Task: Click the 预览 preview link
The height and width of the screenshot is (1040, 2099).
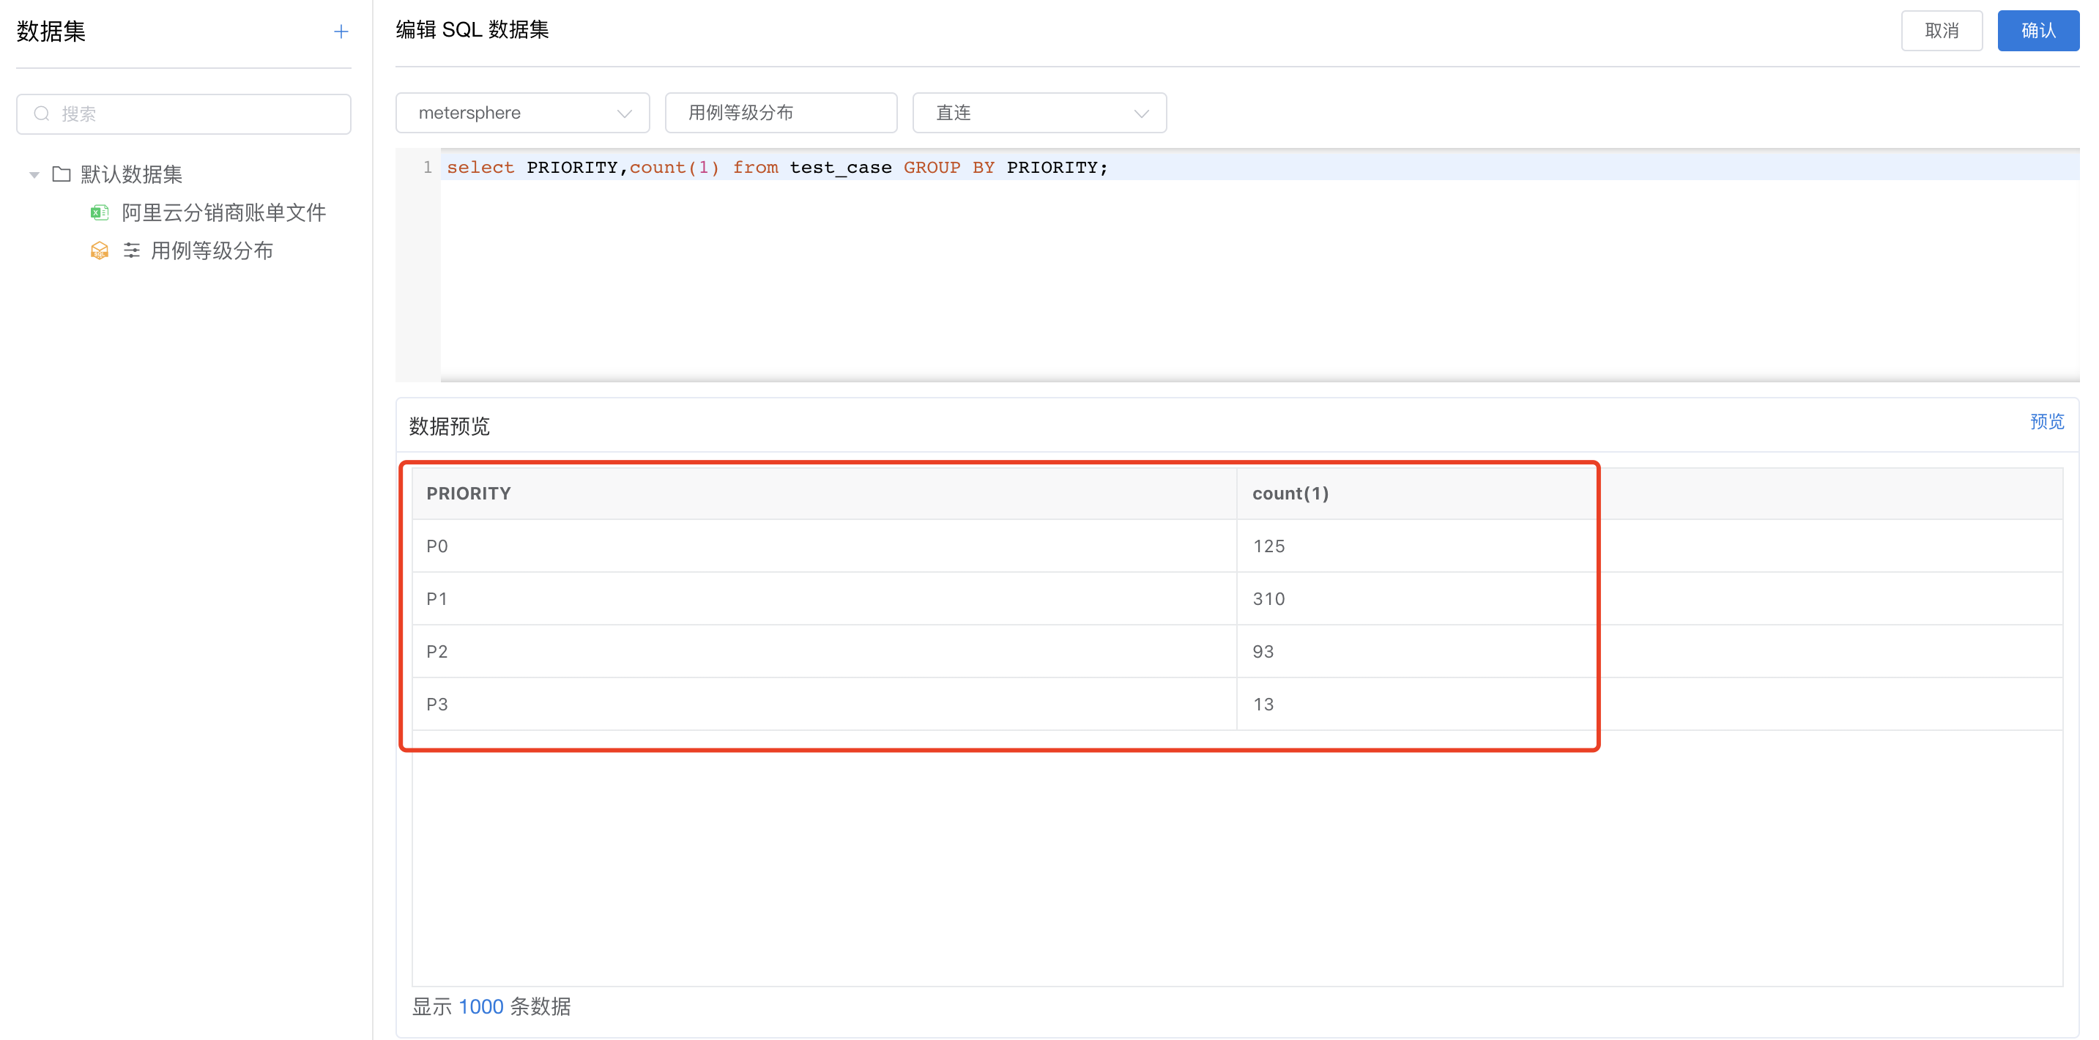Action: [2046, 421]
